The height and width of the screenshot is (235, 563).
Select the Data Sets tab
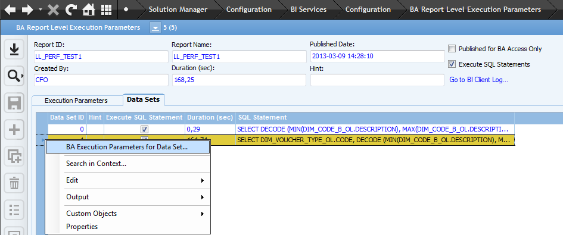(x=143, y=100)
